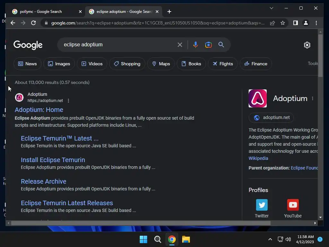Open Eclipse Temurin Latest Releases link

tap(67, 203)
